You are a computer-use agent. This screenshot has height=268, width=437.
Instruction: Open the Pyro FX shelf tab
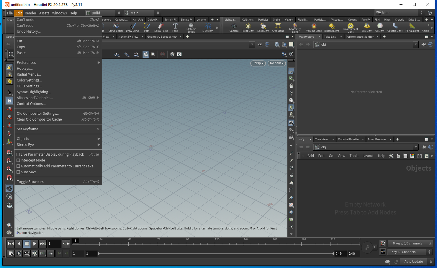pos(366,20)
